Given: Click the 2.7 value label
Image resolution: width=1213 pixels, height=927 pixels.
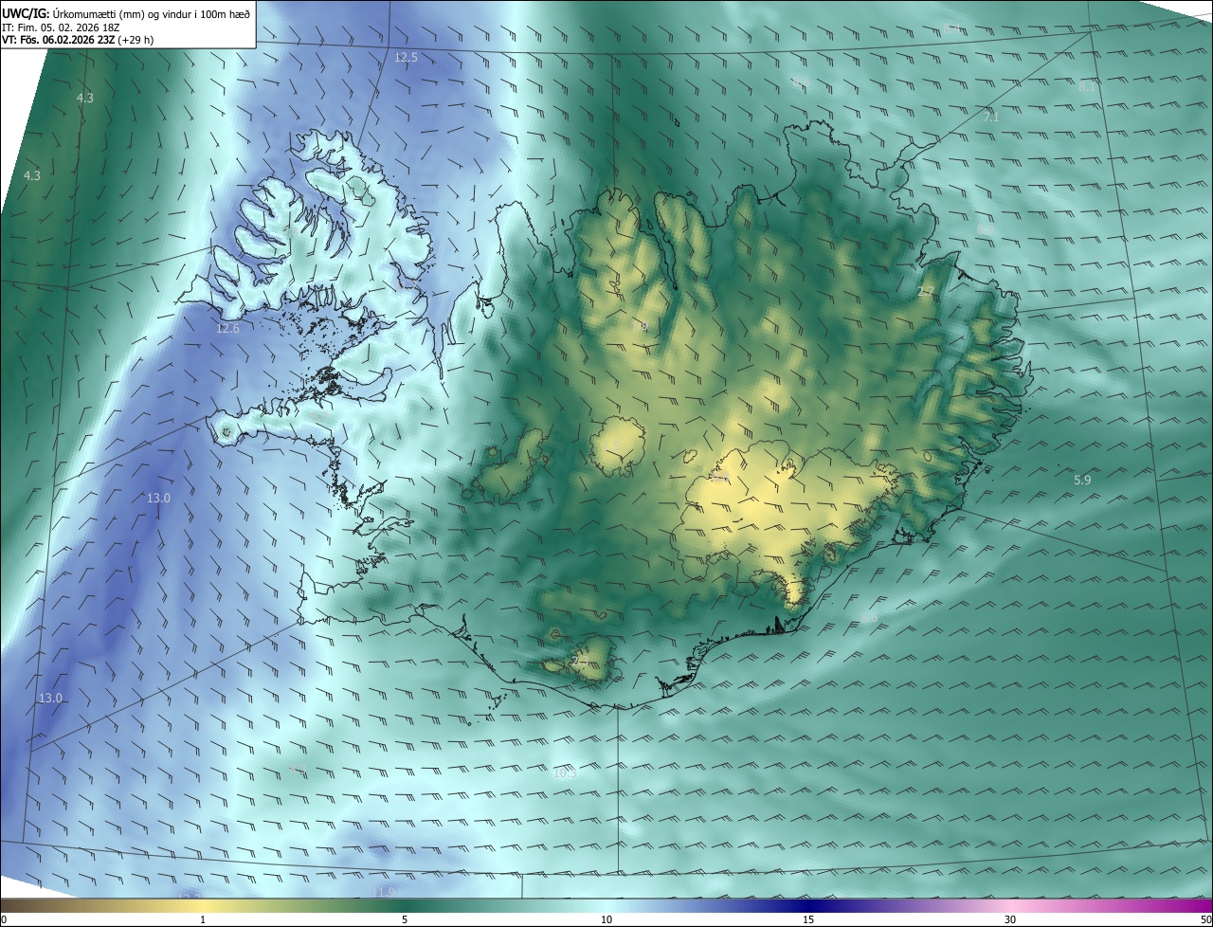Looking at the screenshot, I should 926,292.
